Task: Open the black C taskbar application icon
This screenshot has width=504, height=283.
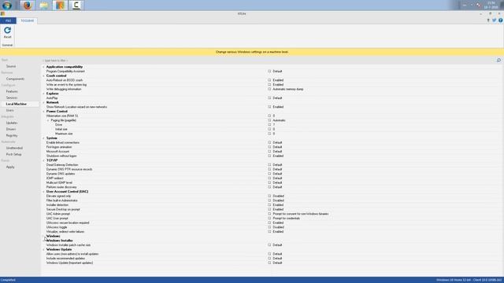Action: 76,6
